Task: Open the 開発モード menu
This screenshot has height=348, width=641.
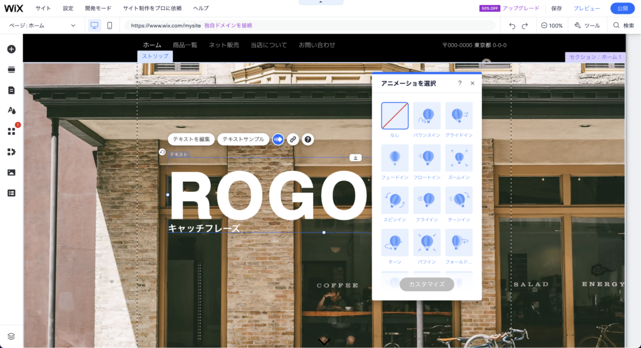Action: click(98, 8)
